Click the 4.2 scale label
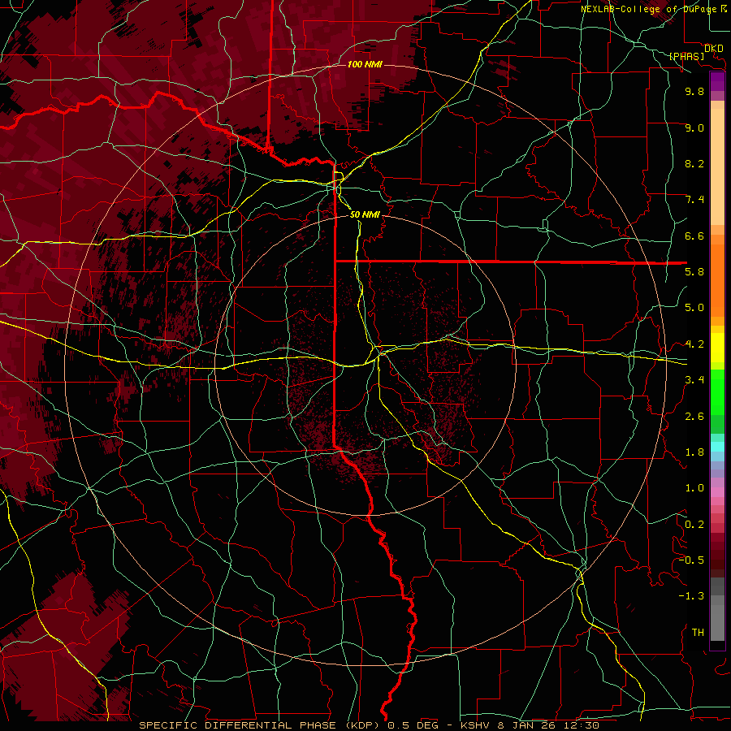731x731 pixels. point(694,344)
